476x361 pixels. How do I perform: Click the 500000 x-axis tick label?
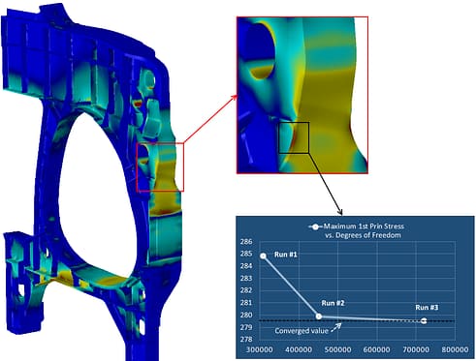tap(337, 349)
